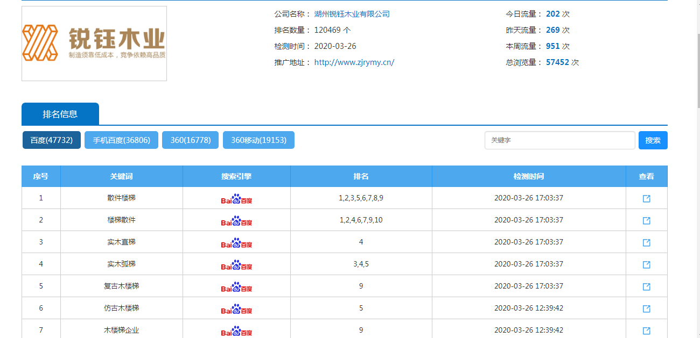Screen dimensions: 700x338
Task: Open the 查看 view icon for 实木弧梯
Action: tap(646, 264)
